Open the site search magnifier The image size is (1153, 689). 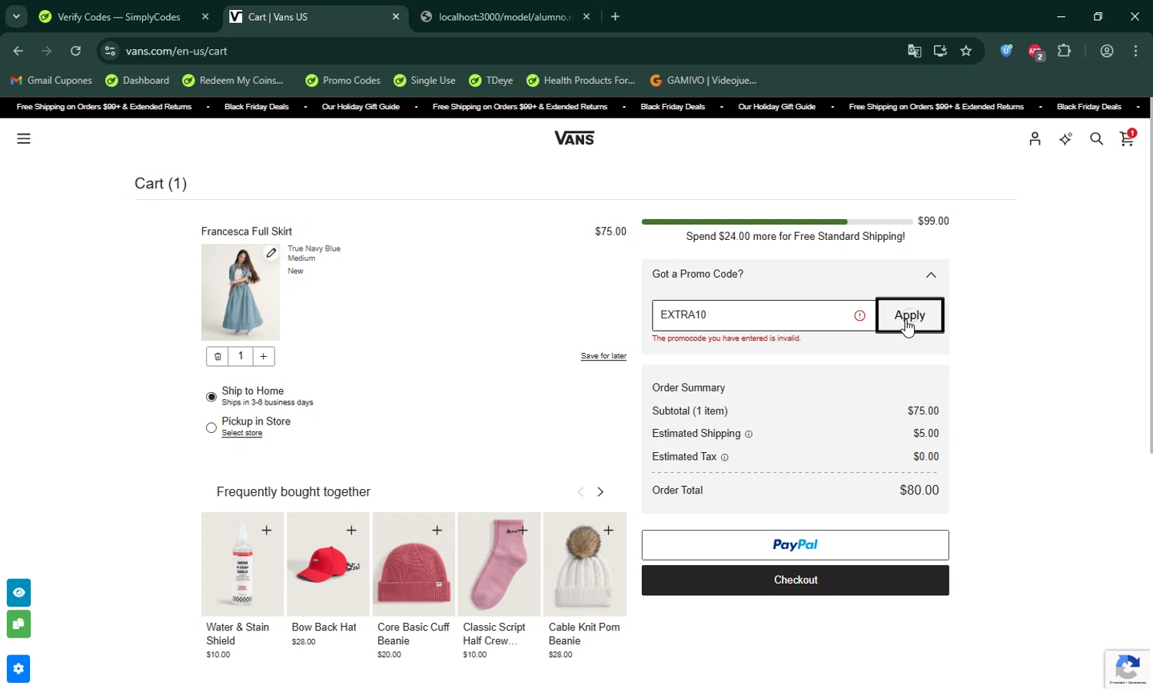coord(1096,138)
